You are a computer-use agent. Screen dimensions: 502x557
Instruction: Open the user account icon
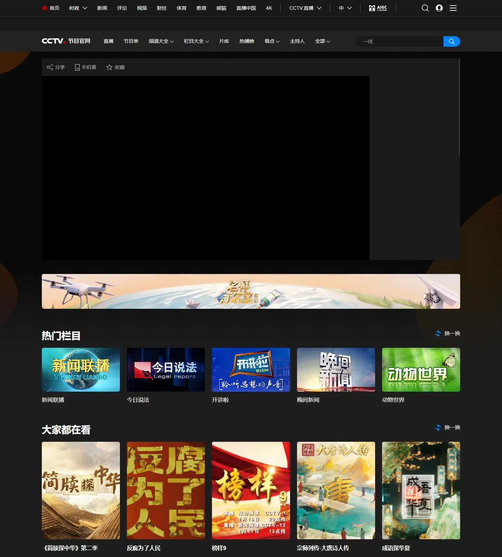(439, 8)
